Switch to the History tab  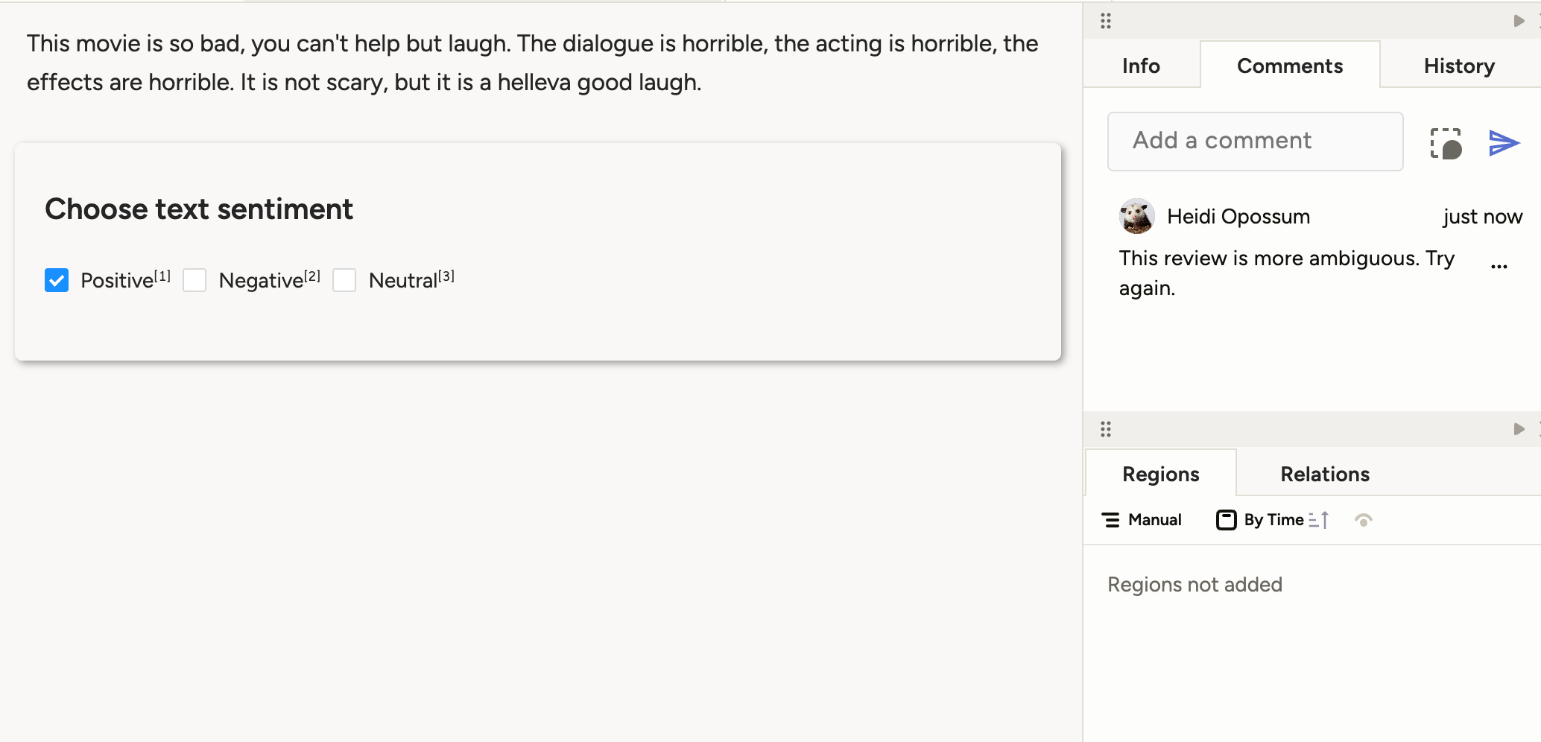click(x=1458, y=66)
